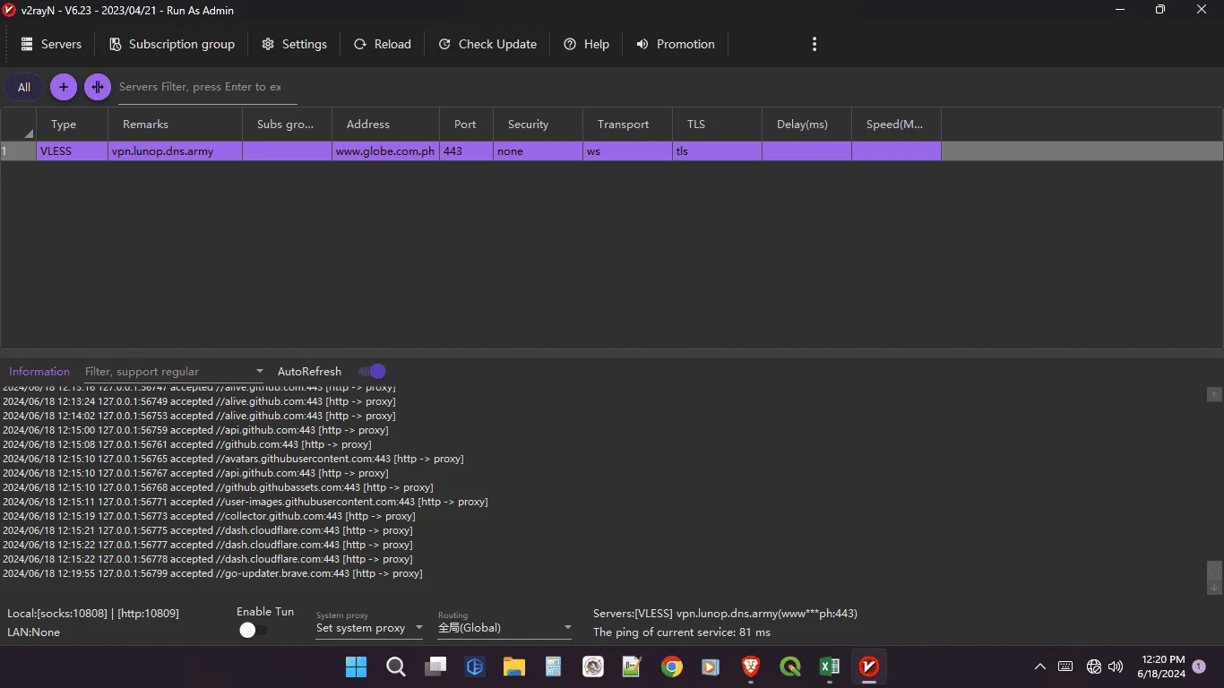Click the tls cell in server row
Viewport: 1224px width, 688px height.
click(x=717, y=151)
